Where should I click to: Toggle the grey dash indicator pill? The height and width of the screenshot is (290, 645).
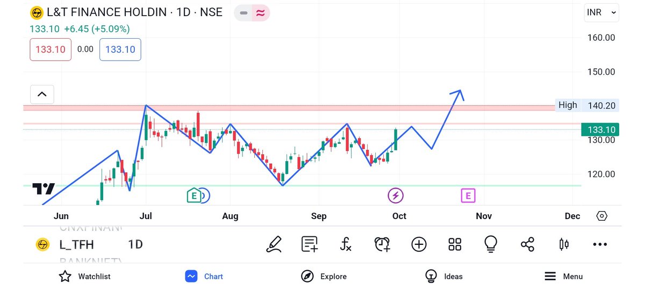pos(243,13)
